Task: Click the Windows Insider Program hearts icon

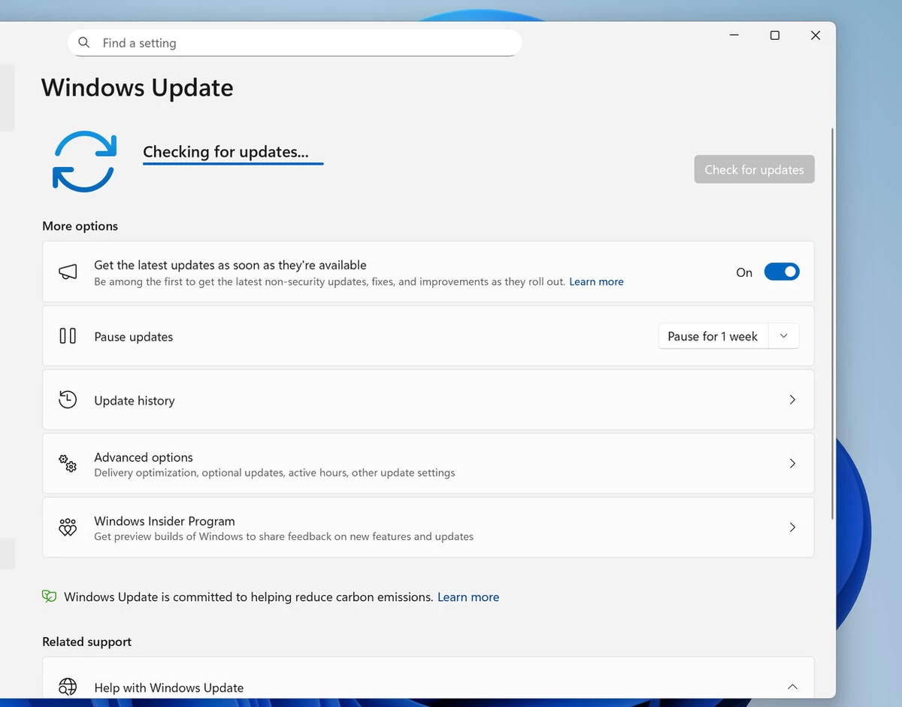Action: click(68, 527)
